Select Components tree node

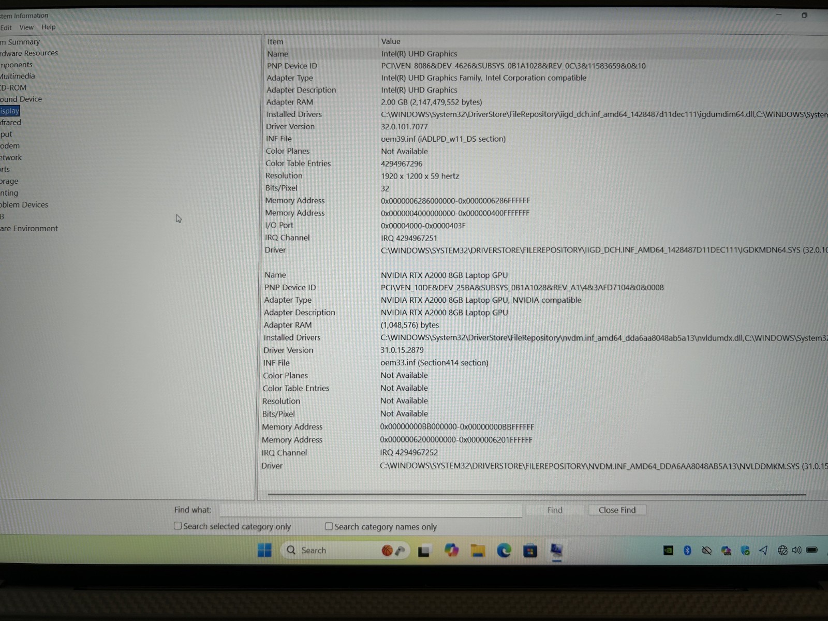point(17,65)
